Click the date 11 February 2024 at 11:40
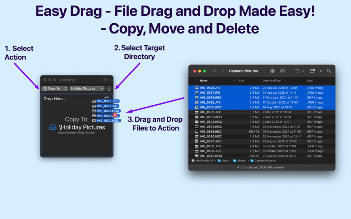The width and height of the screenshot is (351, 219). [x=280, y=98]
